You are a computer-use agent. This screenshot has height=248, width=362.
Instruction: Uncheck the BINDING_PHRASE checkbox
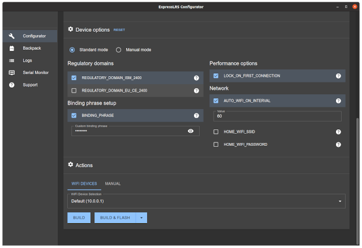[x=74, y=115]
